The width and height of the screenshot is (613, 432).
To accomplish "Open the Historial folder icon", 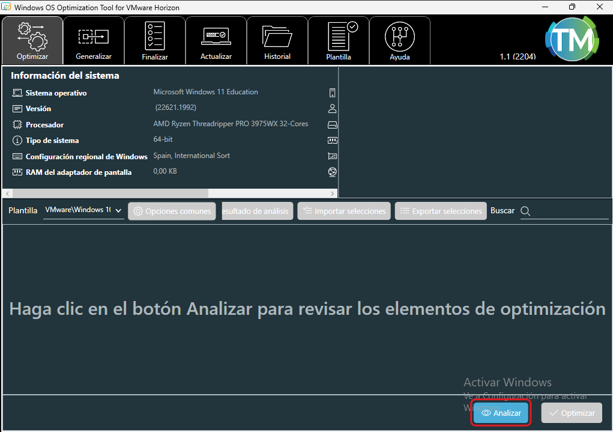I will point(277,36).
